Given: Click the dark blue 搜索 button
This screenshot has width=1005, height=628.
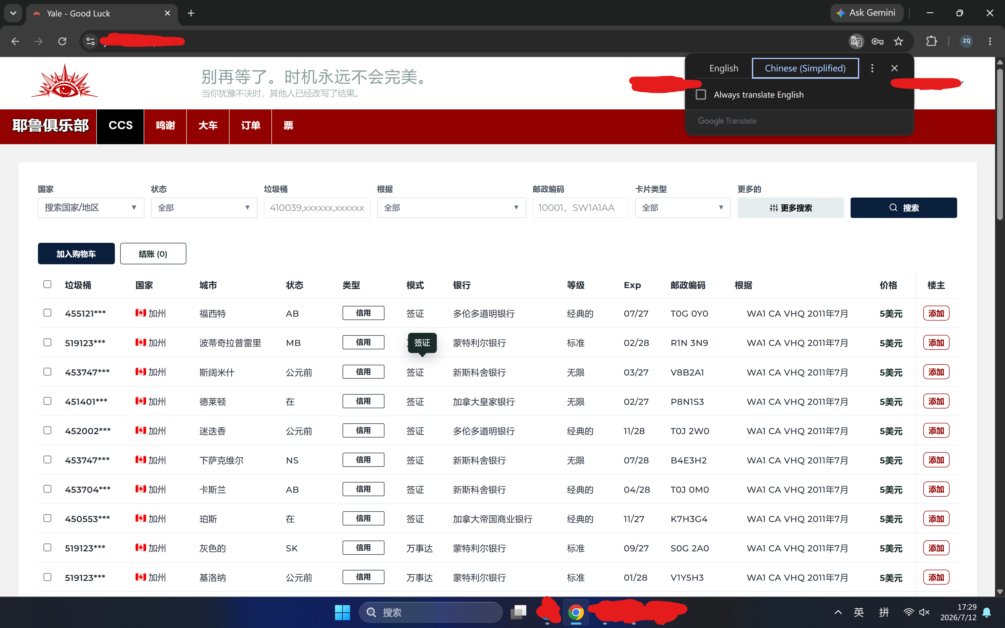Looking at the screenshot, I should click(904, 208).
